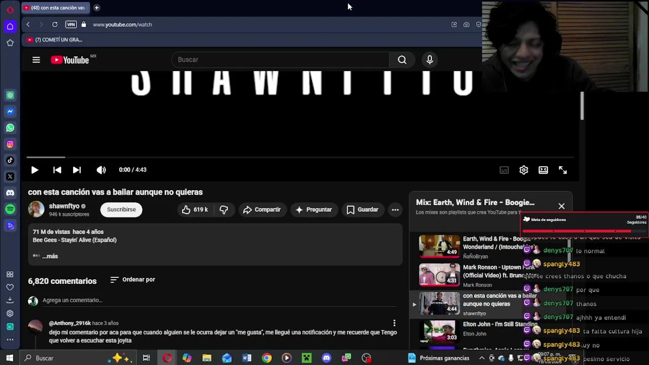Image resolution: width=649 pixels, height=365 pixels.
Task: Reload the YouTube page
Action: 55,24
